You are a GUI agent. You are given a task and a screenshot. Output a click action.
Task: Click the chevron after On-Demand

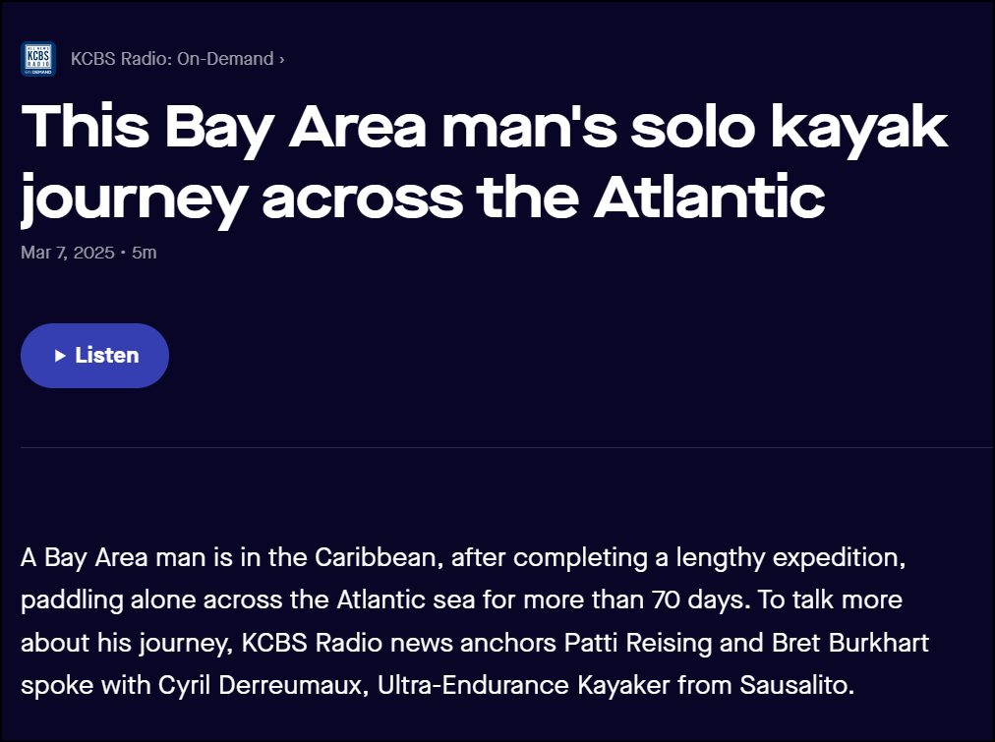[282, 60]
